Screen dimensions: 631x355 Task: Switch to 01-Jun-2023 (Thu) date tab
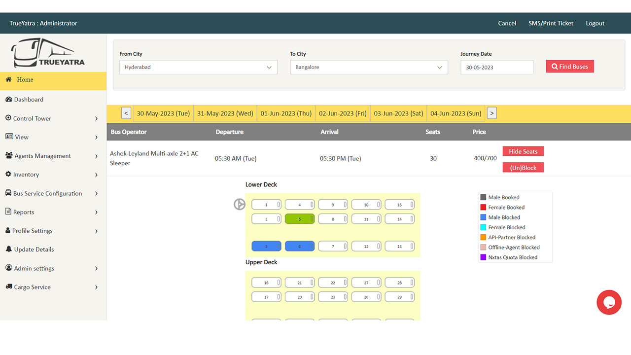point(286,113)
